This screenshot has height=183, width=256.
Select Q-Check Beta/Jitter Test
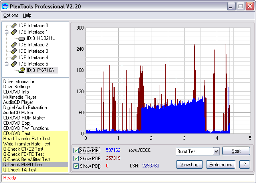click(x=35, y=159)
